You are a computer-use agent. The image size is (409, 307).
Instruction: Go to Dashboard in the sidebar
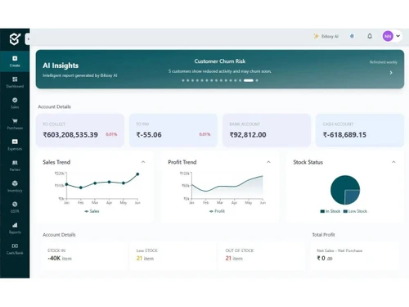pyautogui.click(x=15, y=82)
